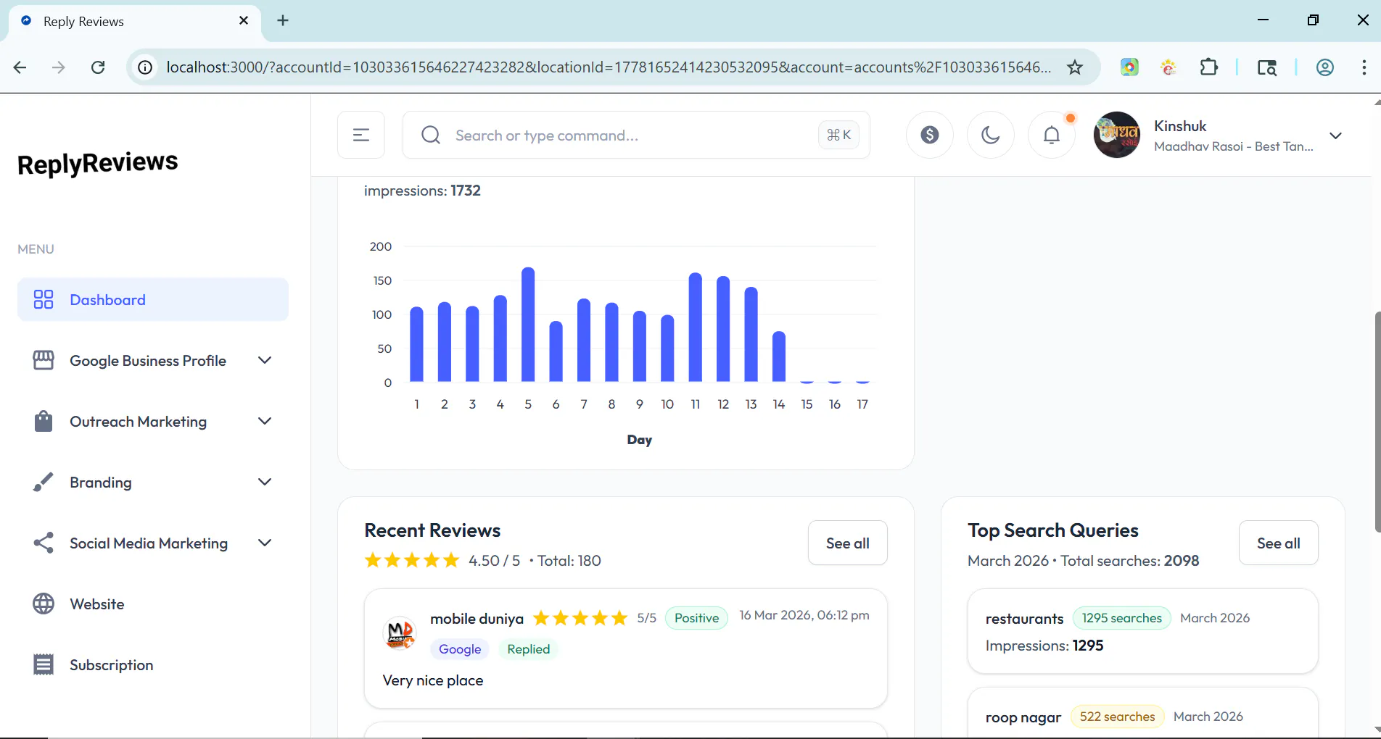Click the page vertical scrollbar thumb
The width and height of the screenshot is (1381, 739).
pos(1377,422)
